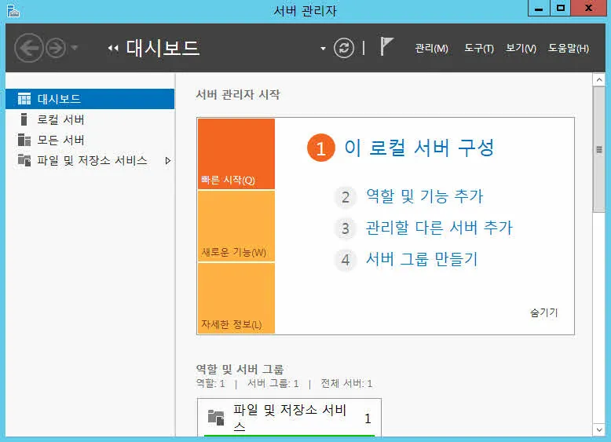Open the 도구(T) menu

click(x=479, y=49)
